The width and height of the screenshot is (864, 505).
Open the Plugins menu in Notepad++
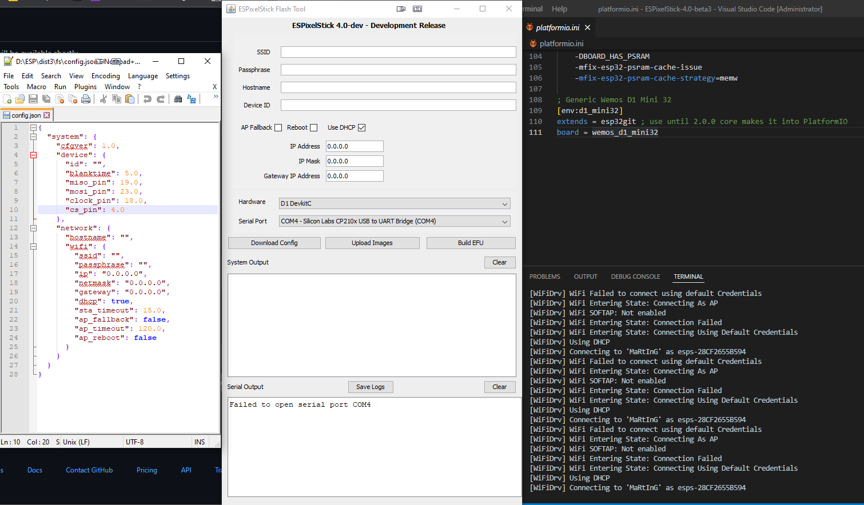(85, 87)
